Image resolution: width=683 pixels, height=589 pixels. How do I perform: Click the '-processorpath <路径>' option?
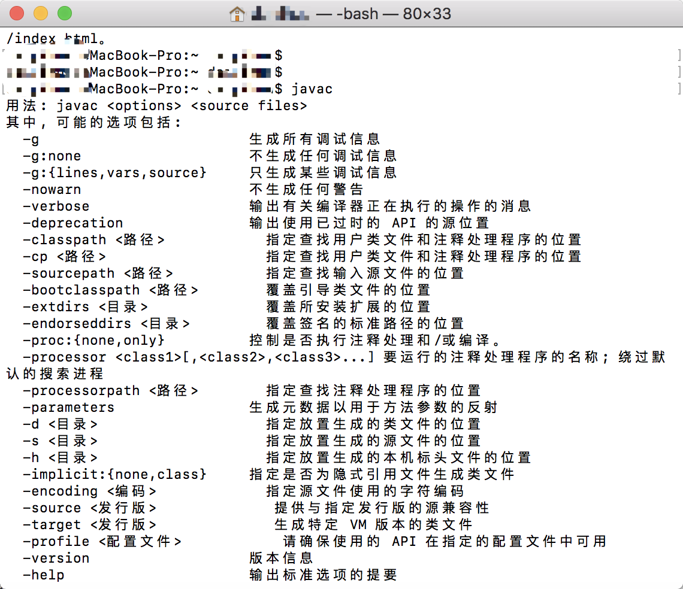pyautogui.click(x=111, y=390)
